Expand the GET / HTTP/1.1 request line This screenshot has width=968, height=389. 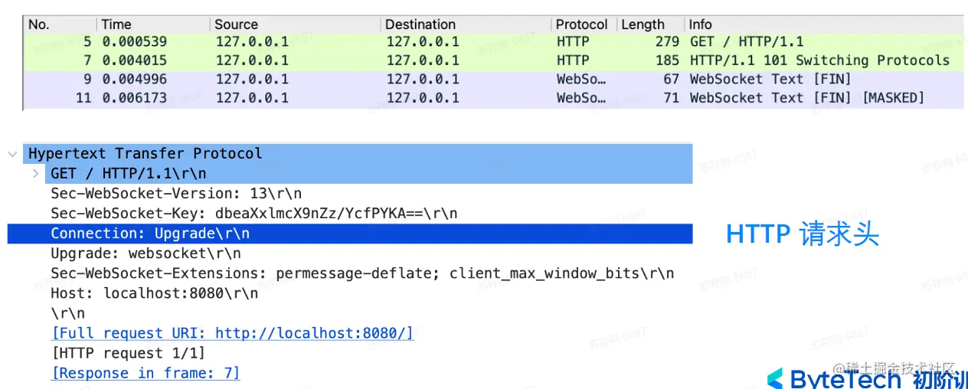[36, 174]
